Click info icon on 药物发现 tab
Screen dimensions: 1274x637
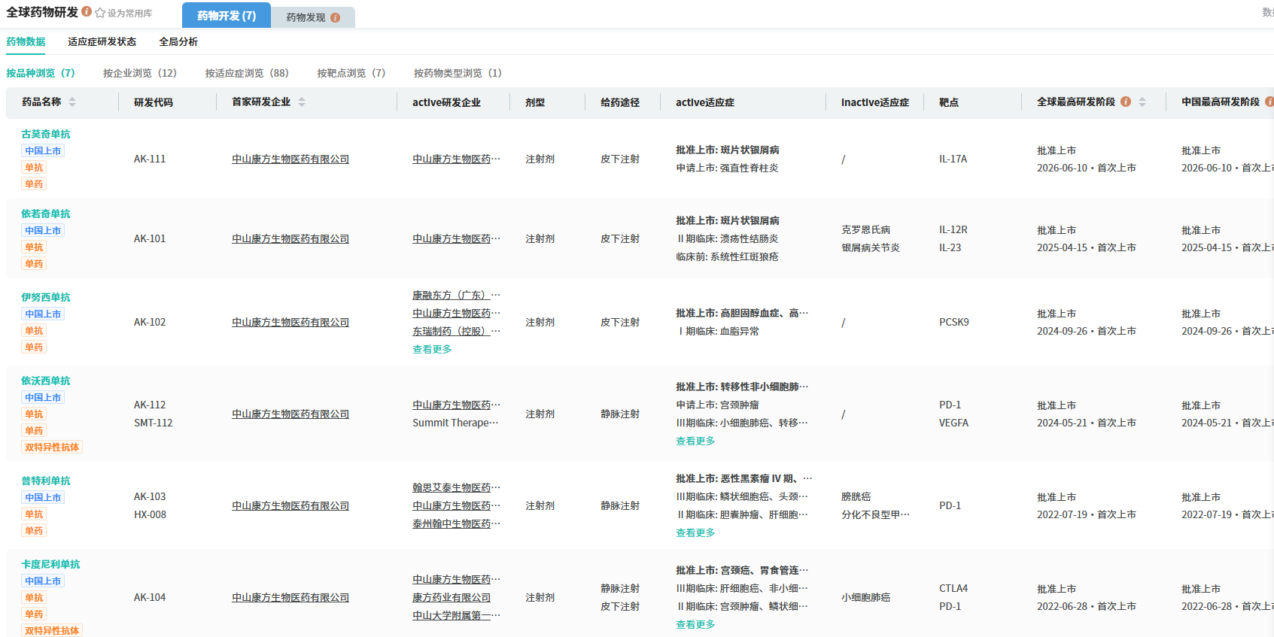[x=335, y=17]
